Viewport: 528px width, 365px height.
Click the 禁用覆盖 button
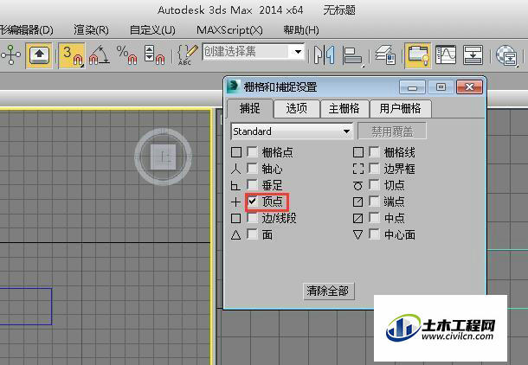point(392,131)
